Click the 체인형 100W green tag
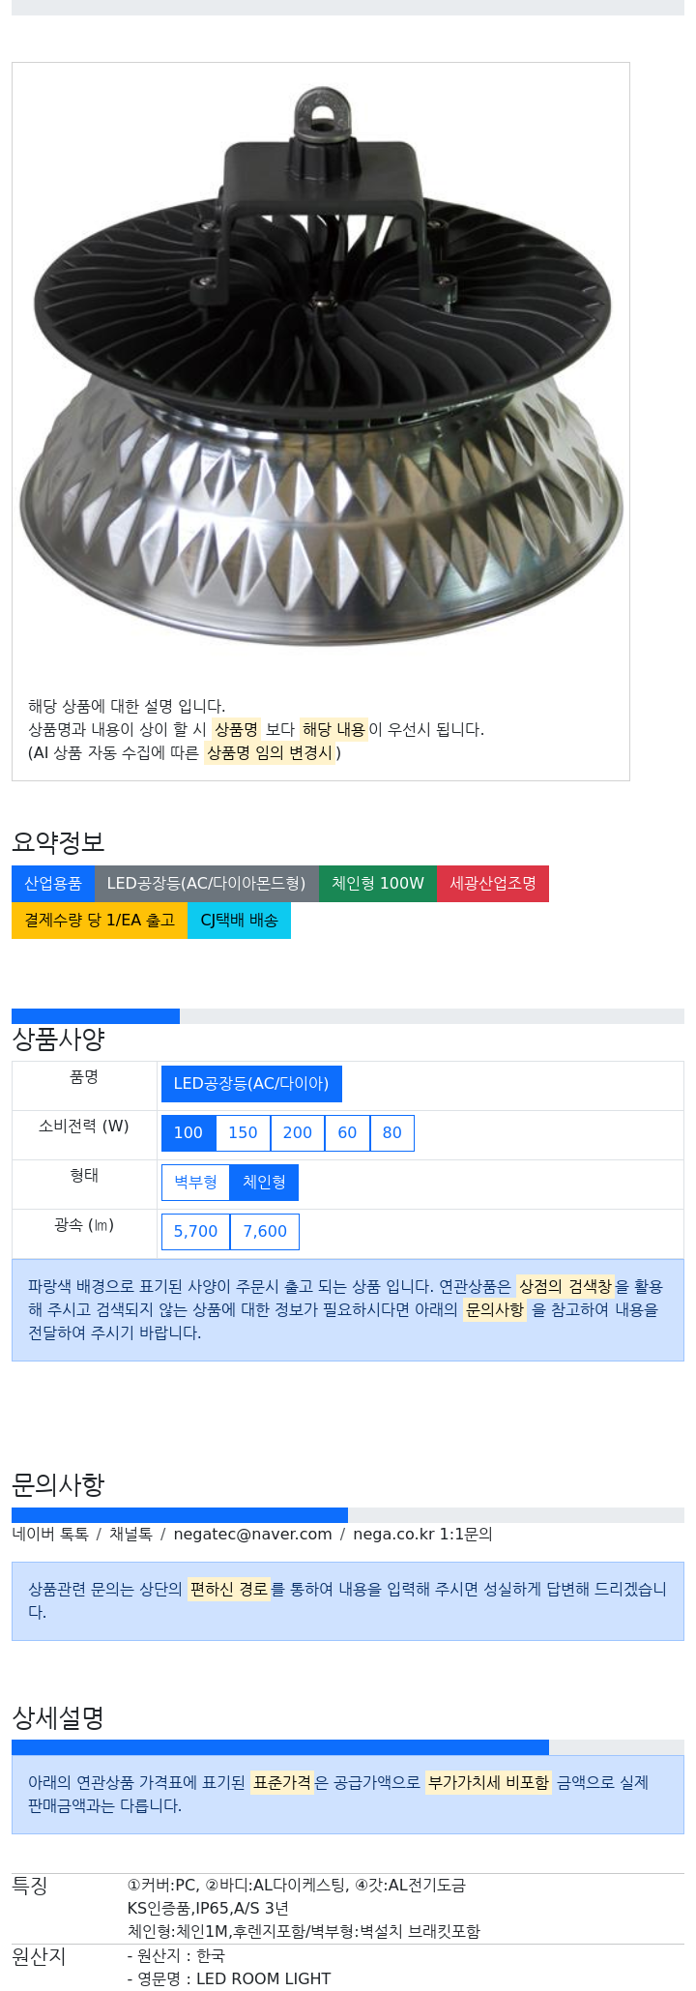 click(378, 884)
